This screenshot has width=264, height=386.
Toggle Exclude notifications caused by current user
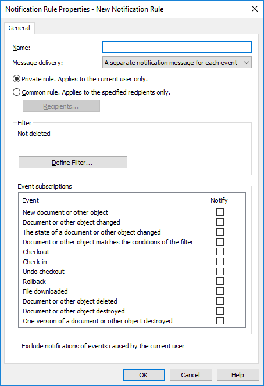click(16, 346)
